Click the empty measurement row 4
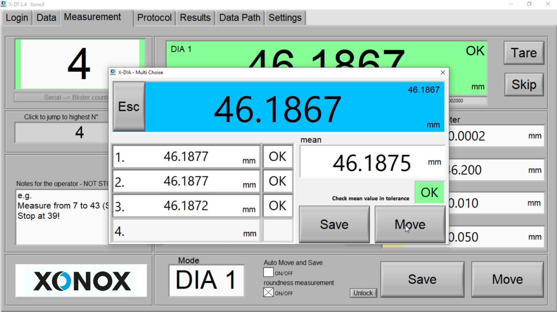This screenshot has width=557, height=312. [x=186, y=231]
